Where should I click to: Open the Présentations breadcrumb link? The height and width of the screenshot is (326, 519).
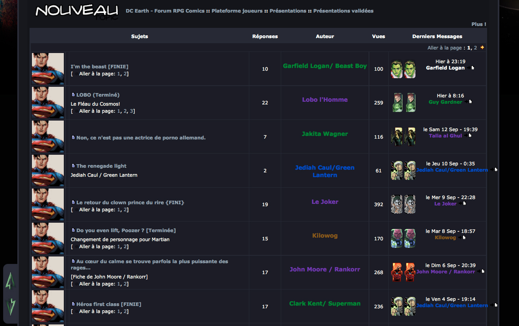click(288, 11)
